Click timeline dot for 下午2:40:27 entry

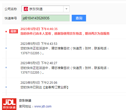(6, 67)
